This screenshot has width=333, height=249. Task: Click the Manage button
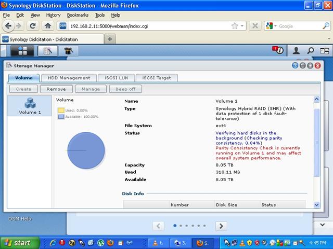[x=91, y=89]
